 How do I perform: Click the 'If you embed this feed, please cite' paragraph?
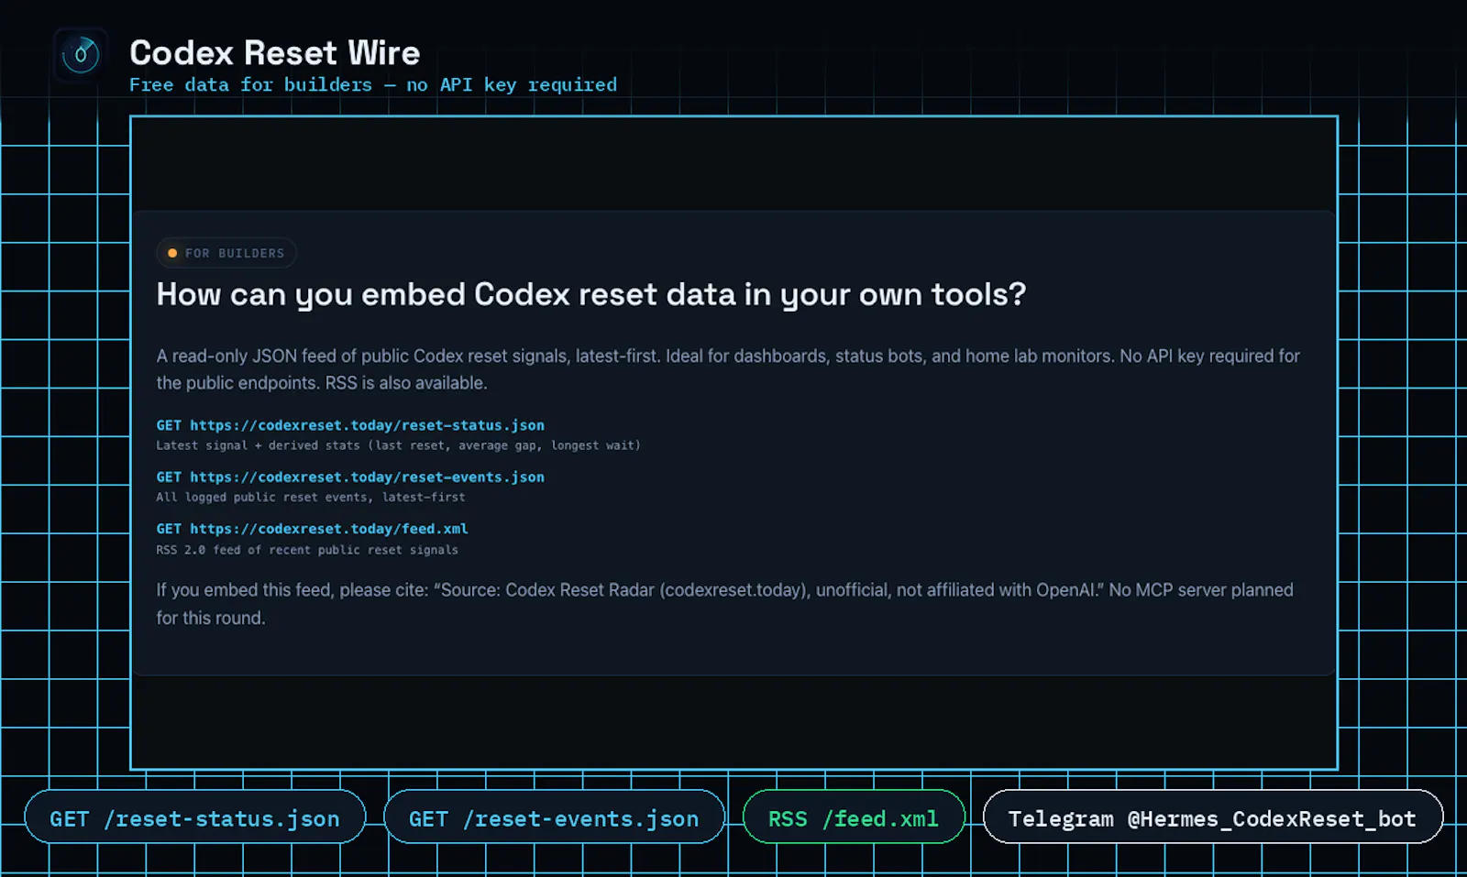click(x=726, y=604)
